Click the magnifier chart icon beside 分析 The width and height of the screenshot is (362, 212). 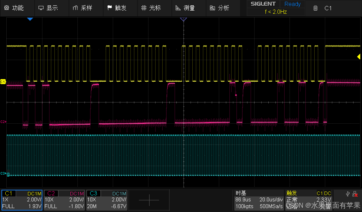212,8
